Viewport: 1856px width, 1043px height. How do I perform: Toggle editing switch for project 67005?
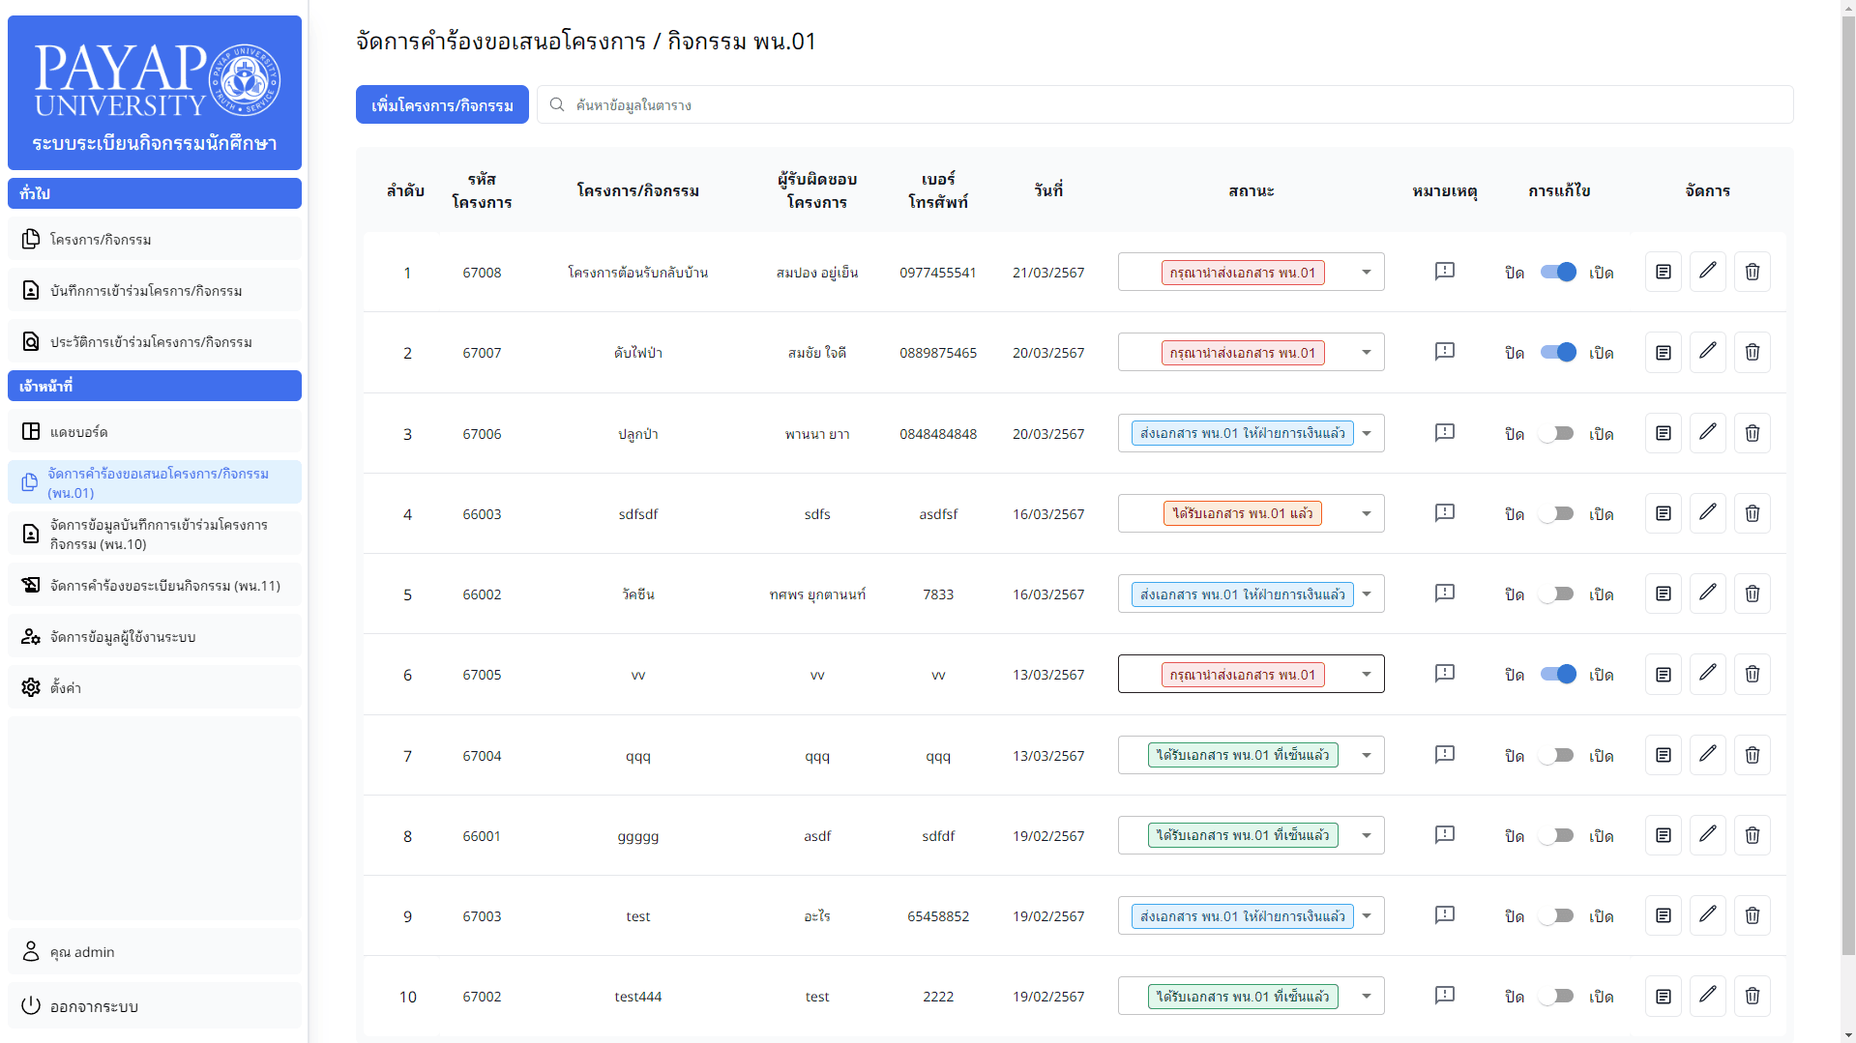coord(1558,674)
